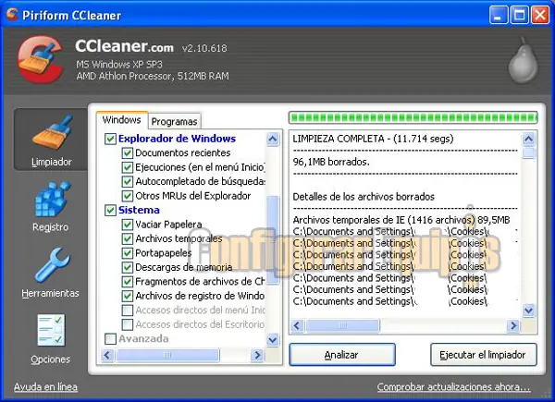Click 'MS Windows XP SP3' system text
Viewport: 555px width, 402px height.
pos(119,65)
